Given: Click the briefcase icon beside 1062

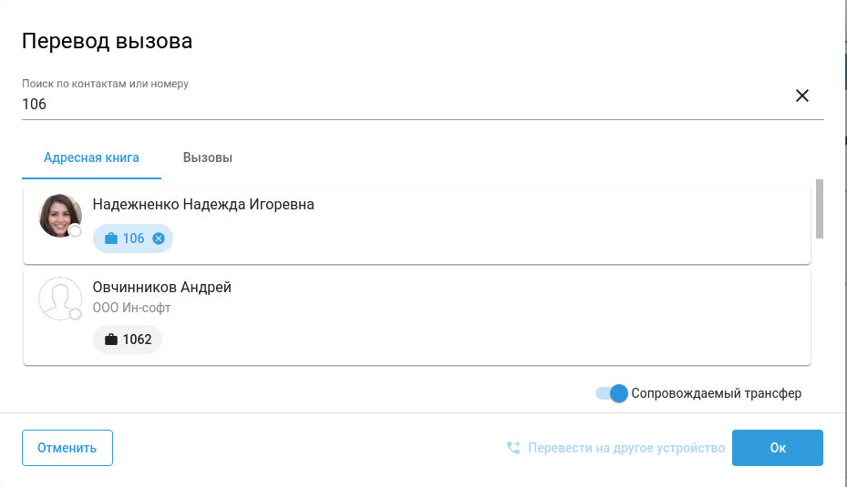Looking at the screenshot, I should point(111,340).
